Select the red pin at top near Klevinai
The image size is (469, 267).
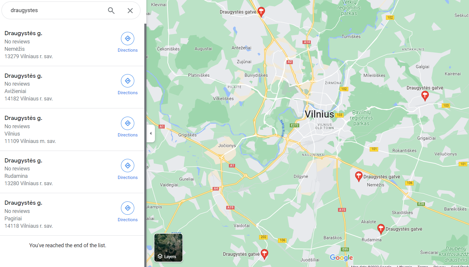[261, 12]
